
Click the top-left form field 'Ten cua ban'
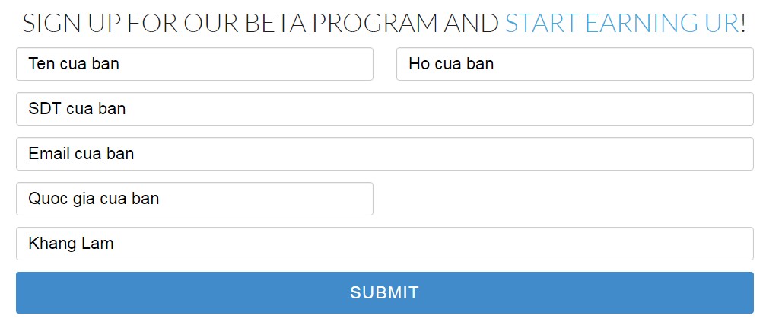click(194, 64)
